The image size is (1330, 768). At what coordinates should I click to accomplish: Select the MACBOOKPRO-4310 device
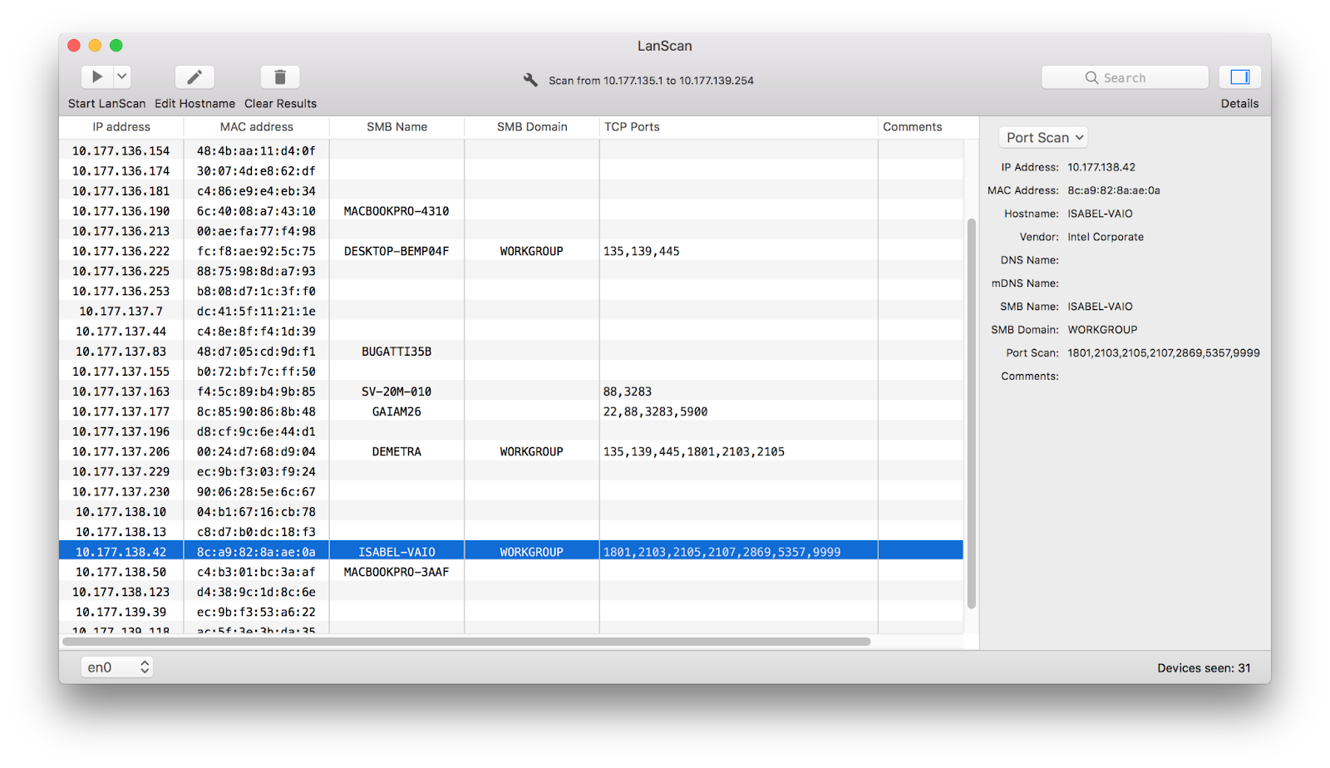click(x=511, y=211)
